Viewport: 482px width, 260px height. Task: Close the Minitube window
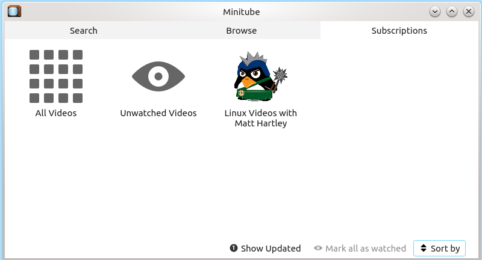point(469,11)
